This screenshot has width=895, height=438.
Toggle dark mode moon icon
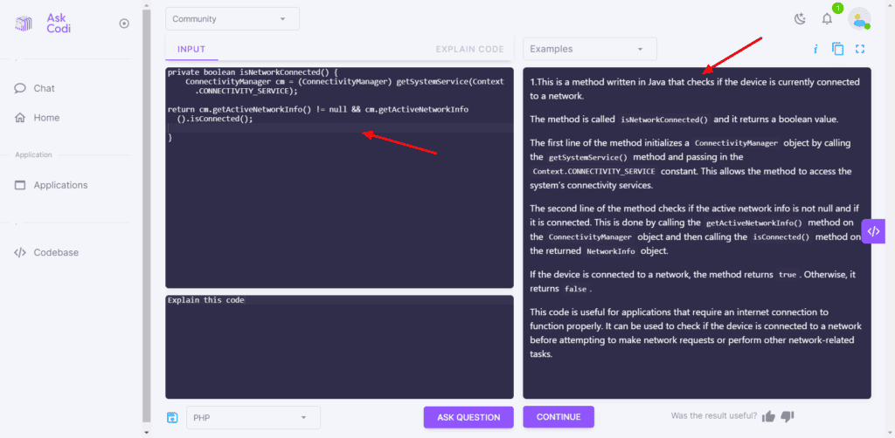(800, 19)
